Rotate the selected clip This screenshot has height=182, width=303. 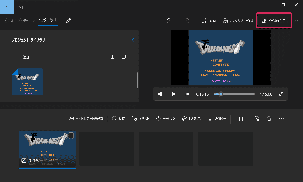[x=257, y=118]
